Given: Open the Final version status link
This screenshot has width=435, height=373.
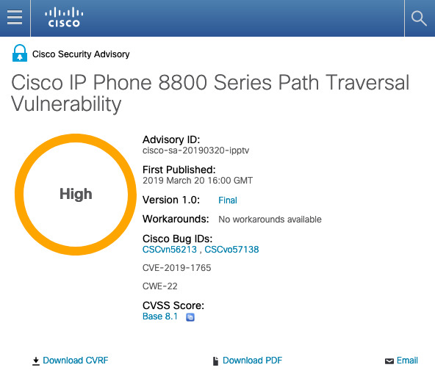Looking at the screenshot, I should coord(228,200).
